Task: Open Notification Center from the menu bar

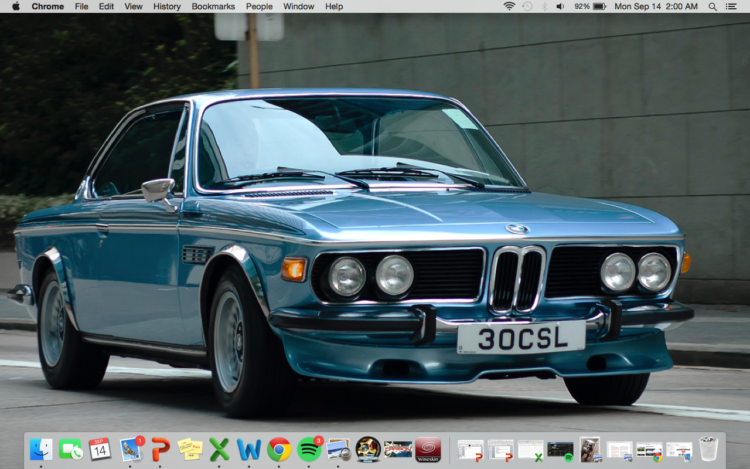Action: coord(731,6)
